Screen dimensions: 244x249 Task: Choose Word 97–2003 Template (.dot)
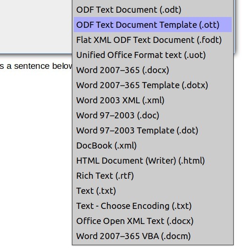point(153,130)
